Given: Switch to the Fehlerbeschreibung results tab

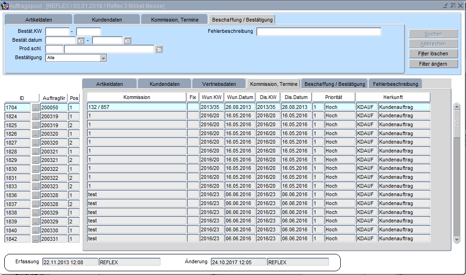Looking at the screenshot, I should click(x=395, y=84).
